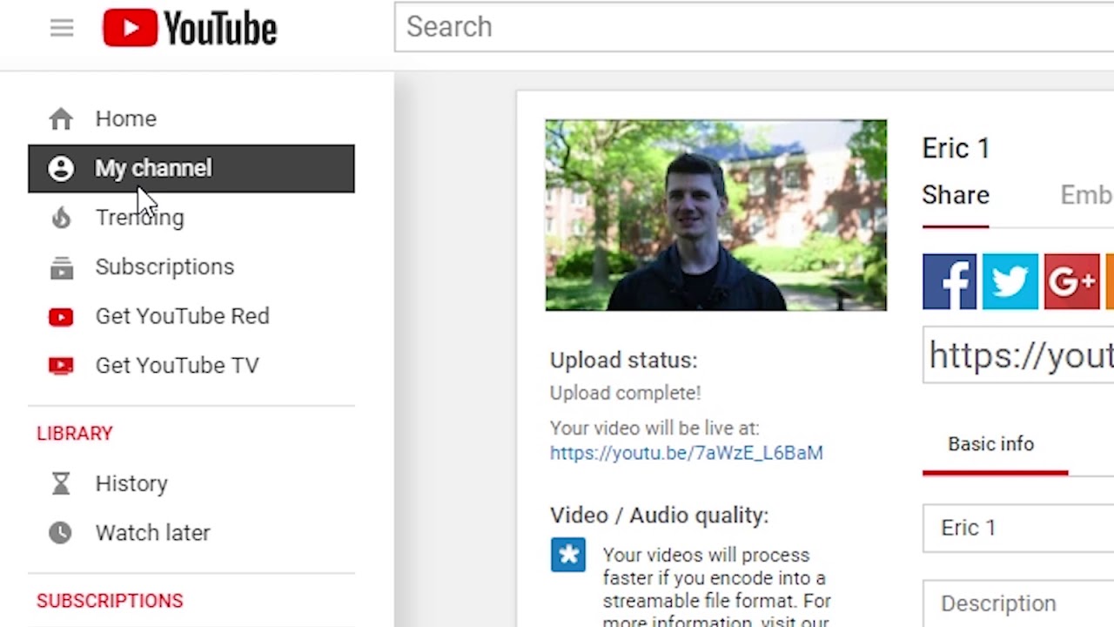Open Home in the sidebar
The image size is (1114, 627).
coord(191,118)
